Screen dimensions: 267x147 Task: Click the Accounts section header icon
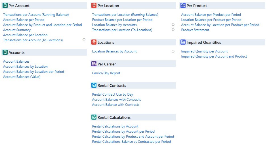(5, 52)
